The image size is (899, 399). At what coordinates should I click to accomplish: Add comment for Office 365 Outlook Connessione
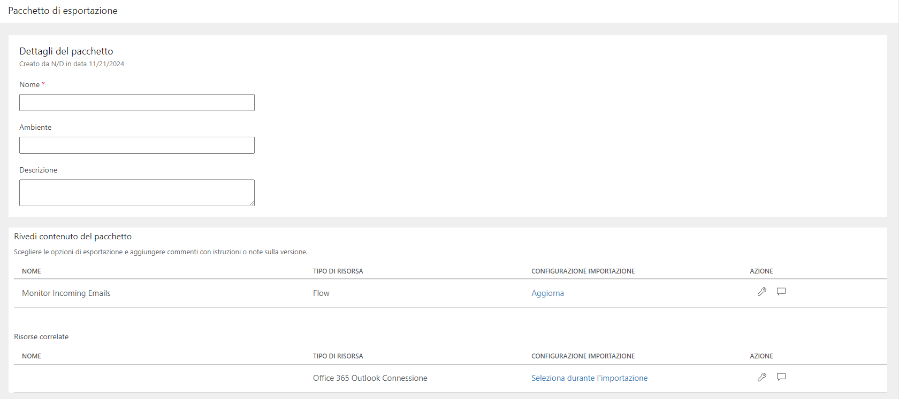[781, 377]
